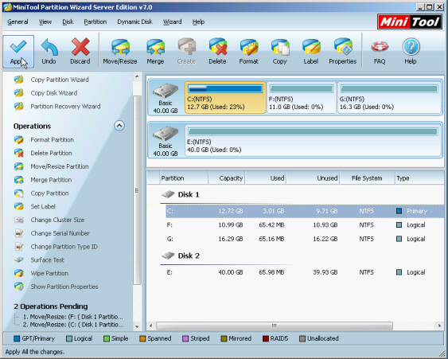Screen dimensions: 448x359
Task: Select C: partition block in disk map
Action: [225, 97]
